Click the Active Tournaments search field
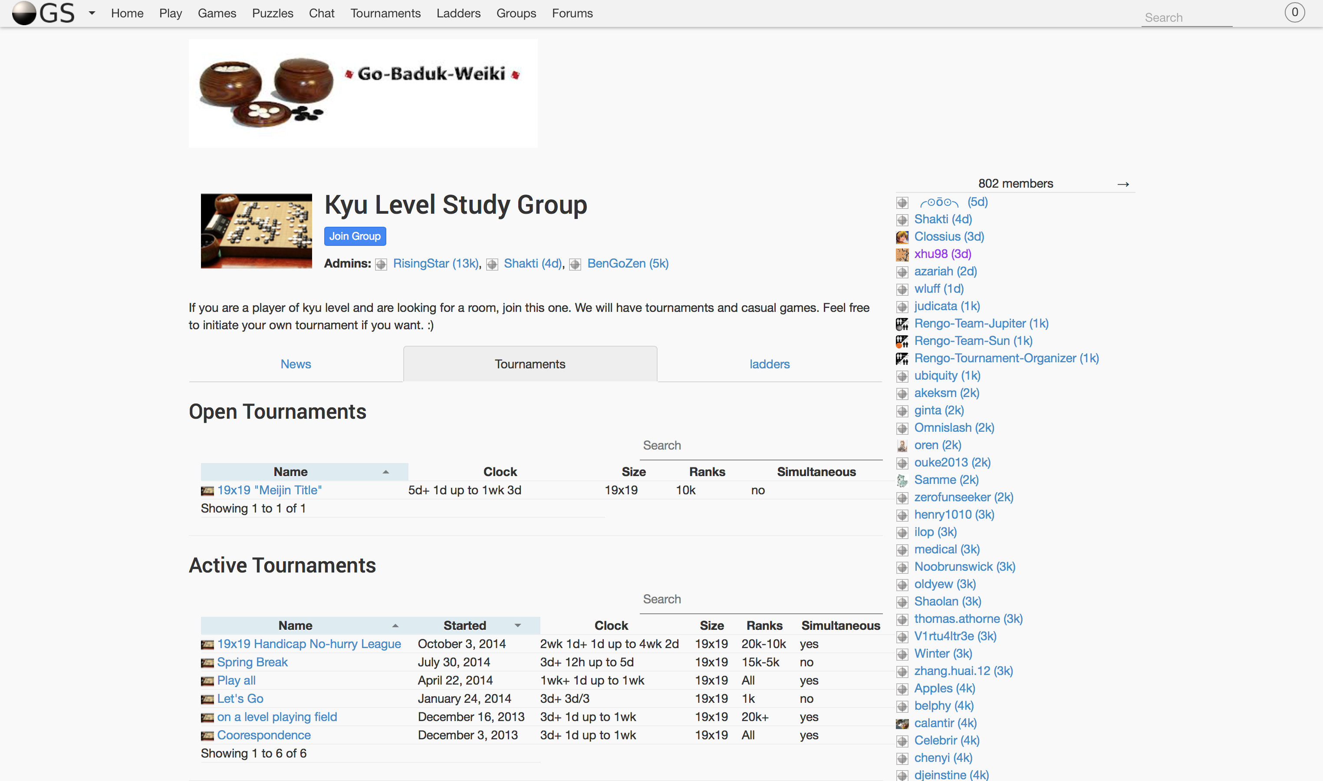Screen dimensions: 1323x781 coord(760,599)
